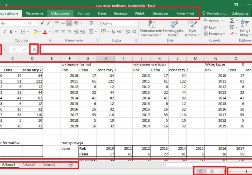The width and height of the screenshot is (252, 175).
Task: Switch to Arkusz3 sheet tab
Action: point(49,164)
